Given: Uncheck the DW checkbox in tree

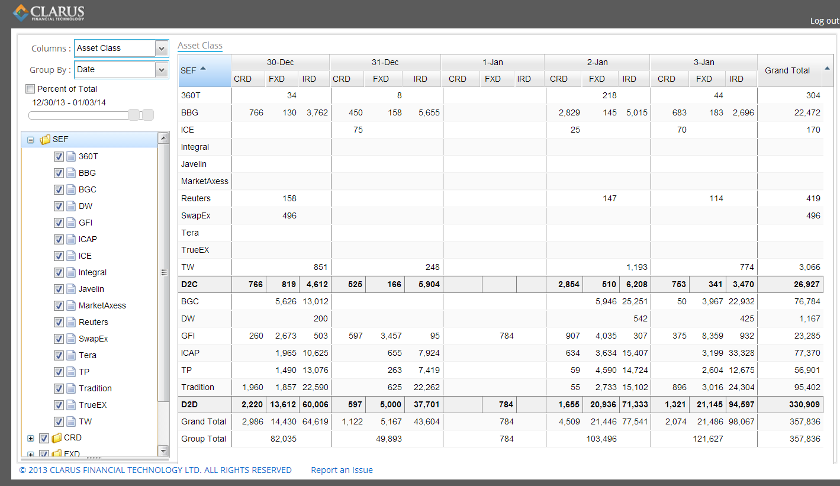Looking at the screenshot, I should point(59,206).
